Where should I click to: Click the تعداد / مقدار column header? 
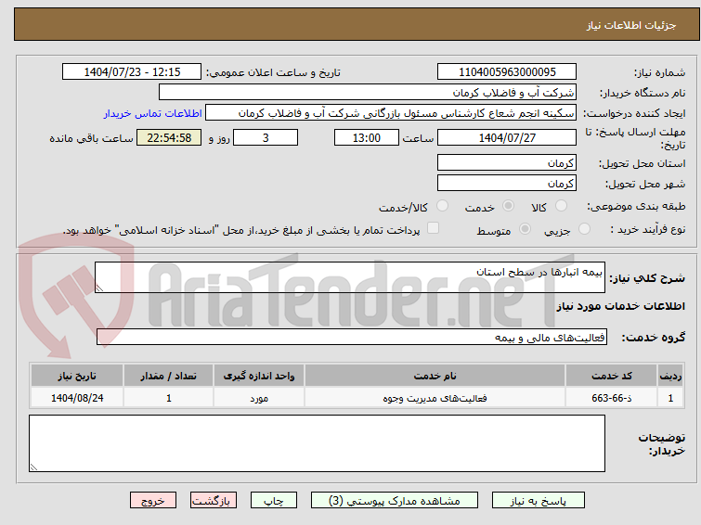click(169, 376)
